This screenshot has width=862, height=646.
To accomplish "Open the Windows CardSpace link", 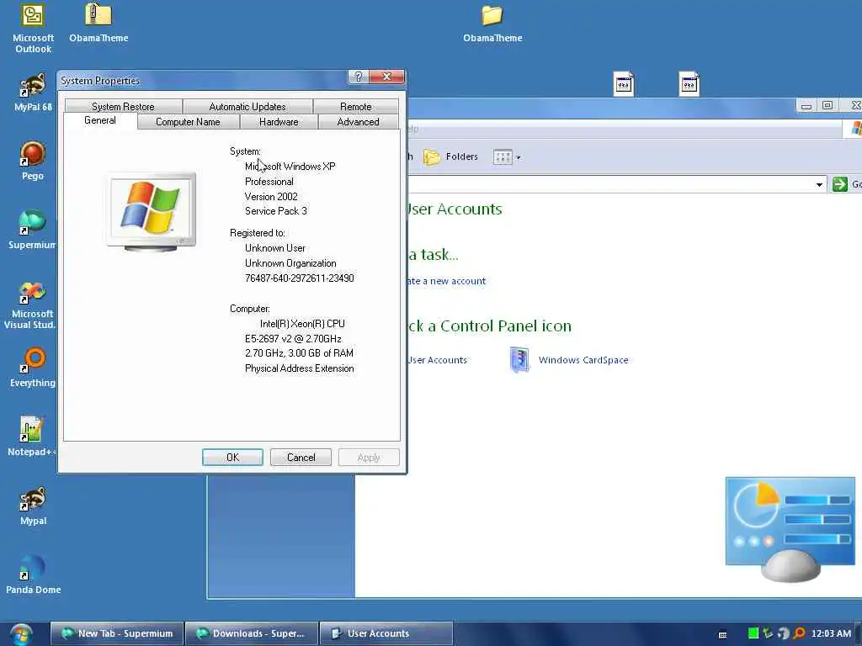I will point(583,360).
